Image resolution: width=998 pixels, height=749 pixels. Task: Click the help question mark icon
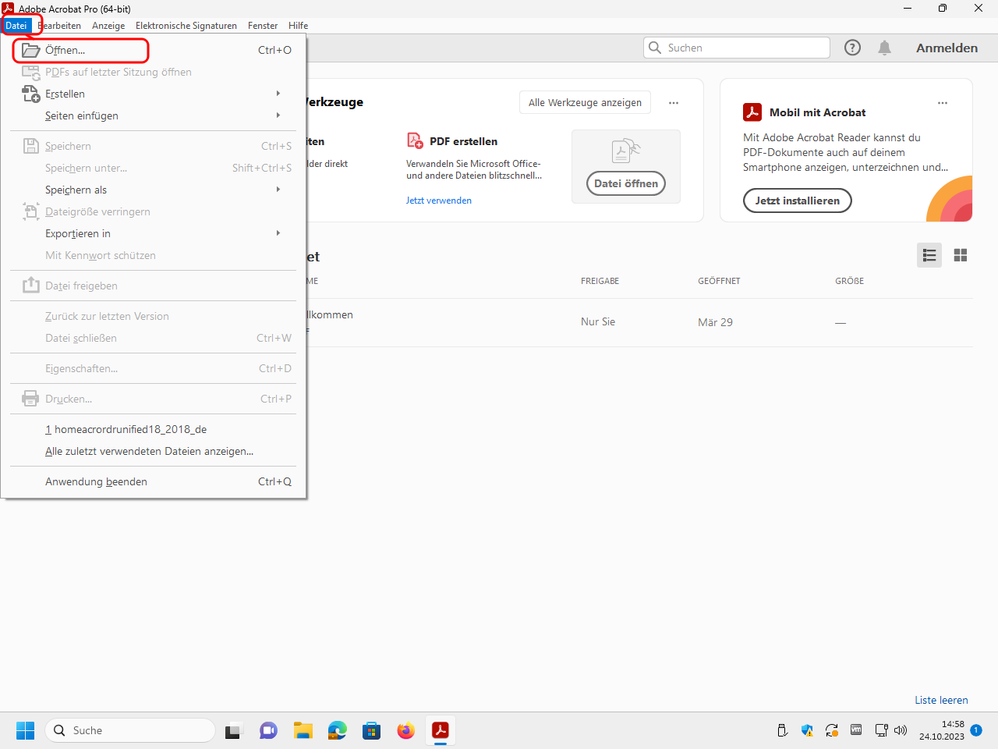pos(852,48)
